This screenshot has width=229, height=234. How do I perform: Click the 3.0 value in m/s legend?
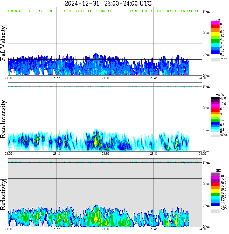pyautogui.click(x=222, y=43)
